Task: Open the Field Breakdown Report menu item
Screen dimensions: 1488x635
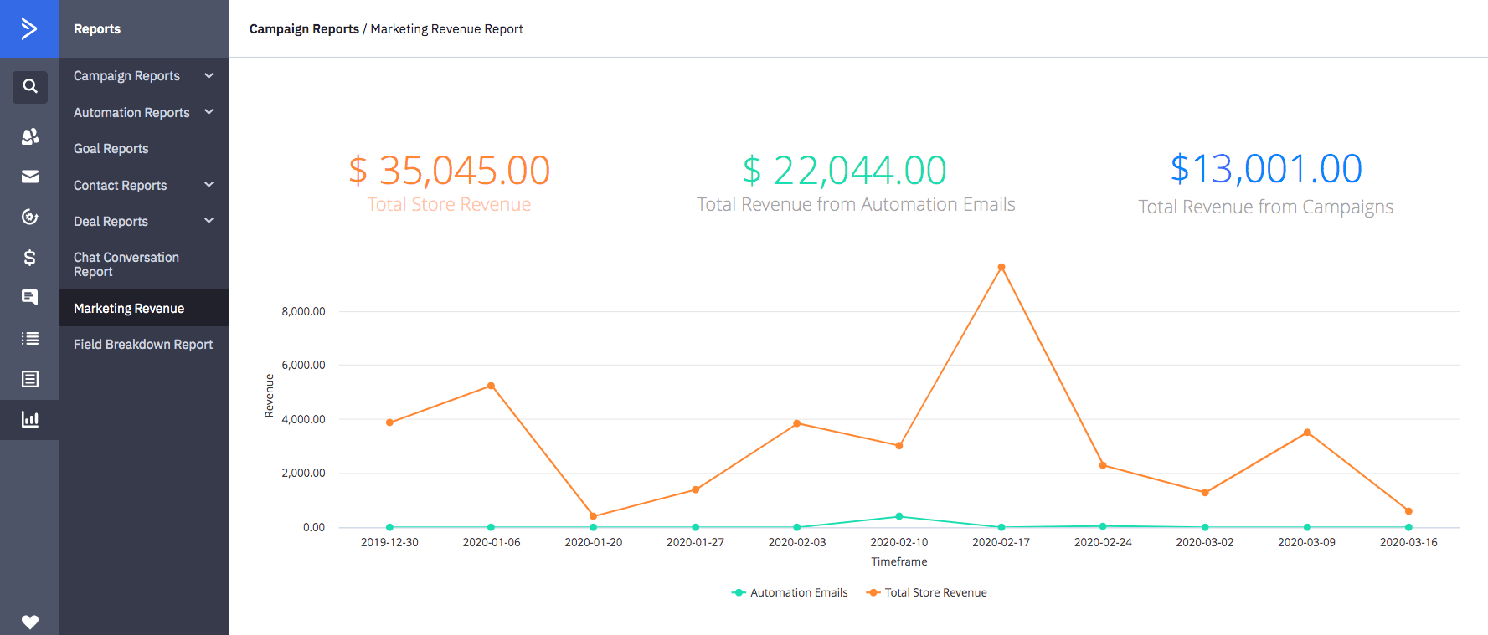Action: coord(143,345)
